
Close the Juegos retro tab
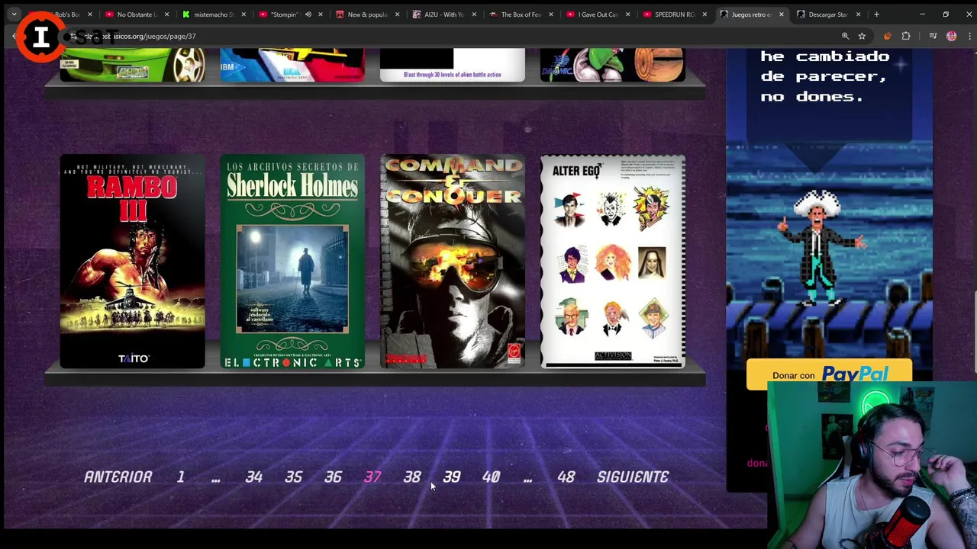coord(781,14)
